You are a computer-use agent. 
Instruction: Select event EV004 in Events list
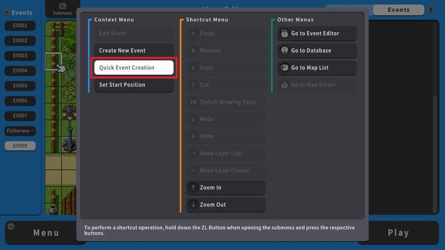tap(20, 71)
